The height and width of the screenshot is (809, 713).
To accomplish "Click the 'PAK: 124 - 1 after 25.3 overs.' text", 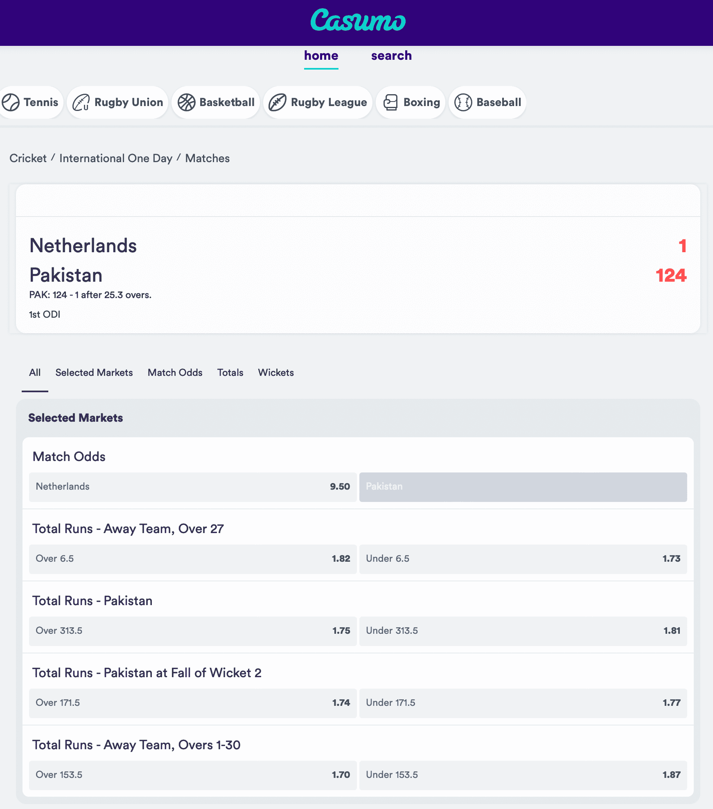I will pos(90,295).
